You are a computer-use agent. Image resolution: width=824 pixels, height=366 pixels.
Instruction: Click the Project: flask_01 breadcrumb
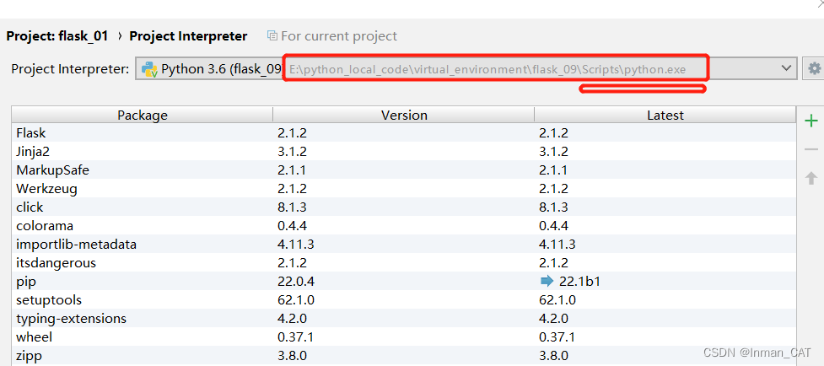click(x=59, y=36)
